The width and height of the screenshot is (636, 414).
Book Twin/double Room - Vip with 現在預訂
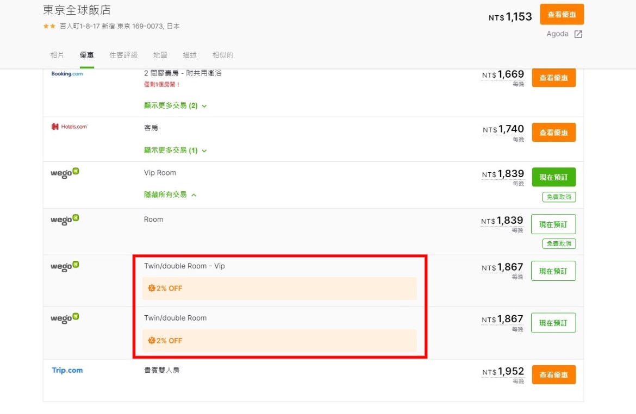click(x=553, y=271)
